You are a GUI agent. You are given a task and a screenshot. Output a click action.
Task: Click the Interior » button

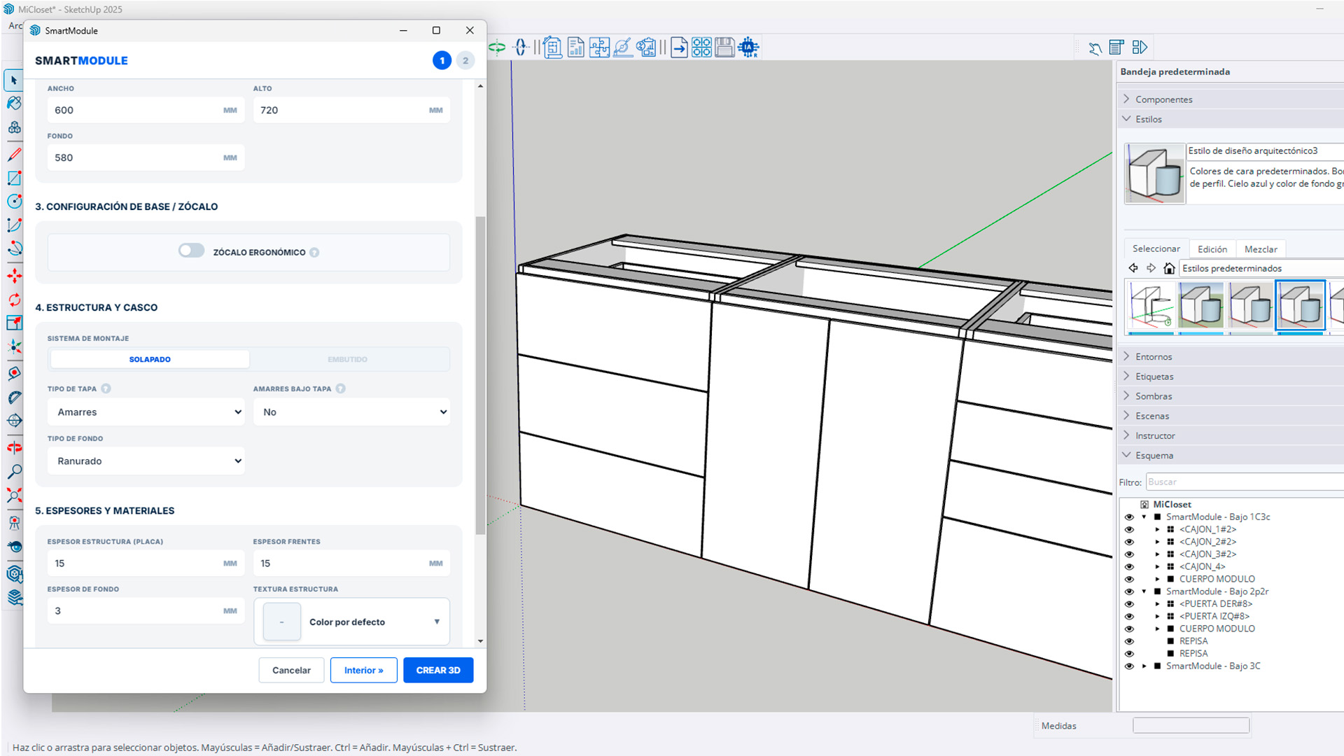[363, 670]
